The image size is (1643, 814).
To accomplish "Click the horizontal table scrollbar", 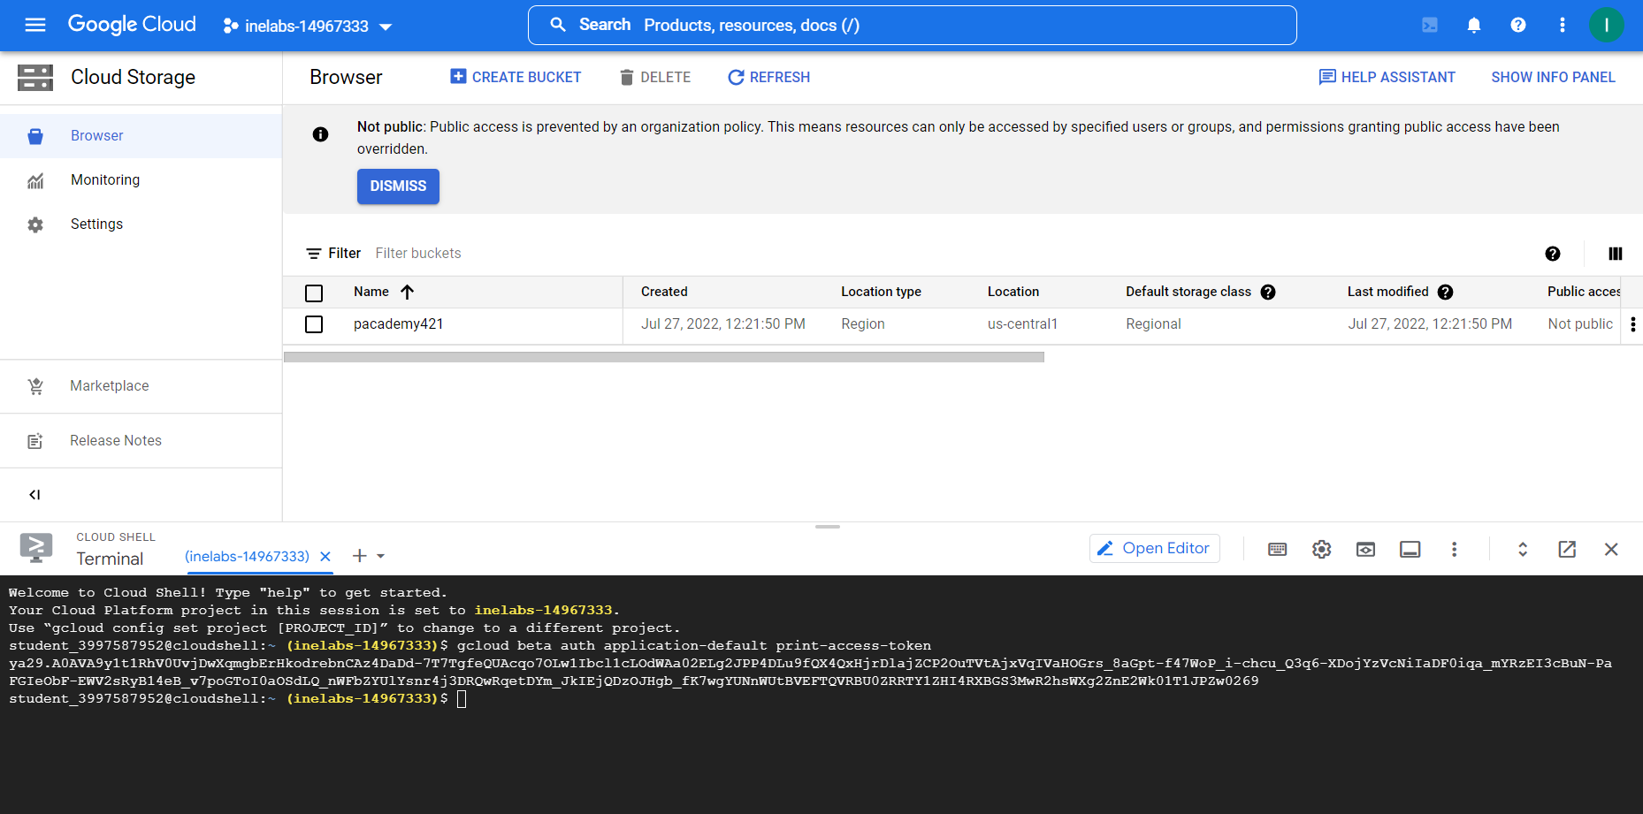I will 663,357.
